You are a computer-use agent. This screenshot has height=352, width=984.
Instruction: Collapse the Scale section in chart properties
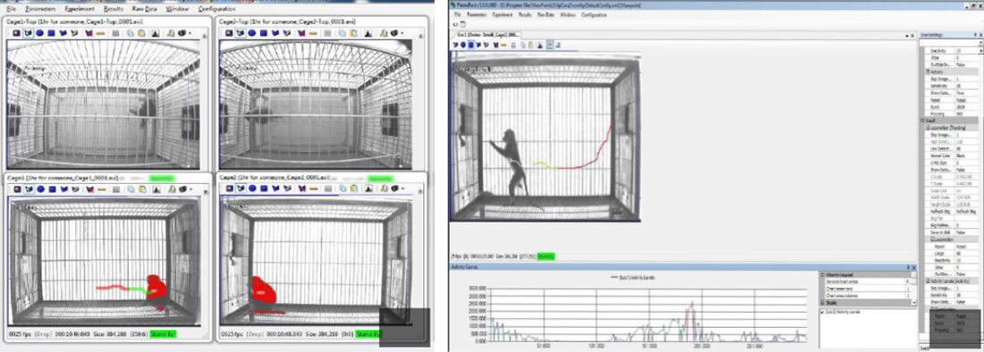click(822, 303)
